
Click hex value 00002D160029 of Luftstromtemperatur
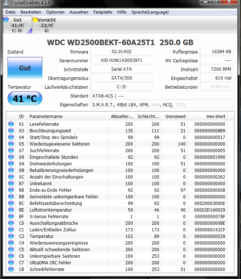coord(210,210)
